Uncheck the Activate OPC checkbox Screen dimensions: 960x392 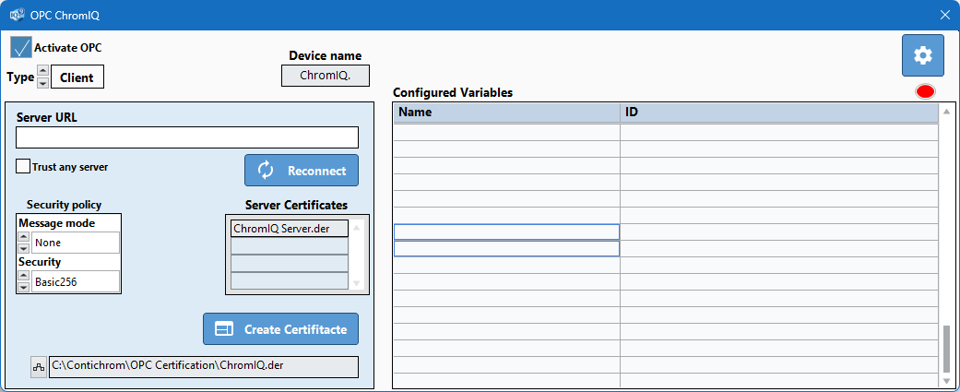click(x=21, y=48)
